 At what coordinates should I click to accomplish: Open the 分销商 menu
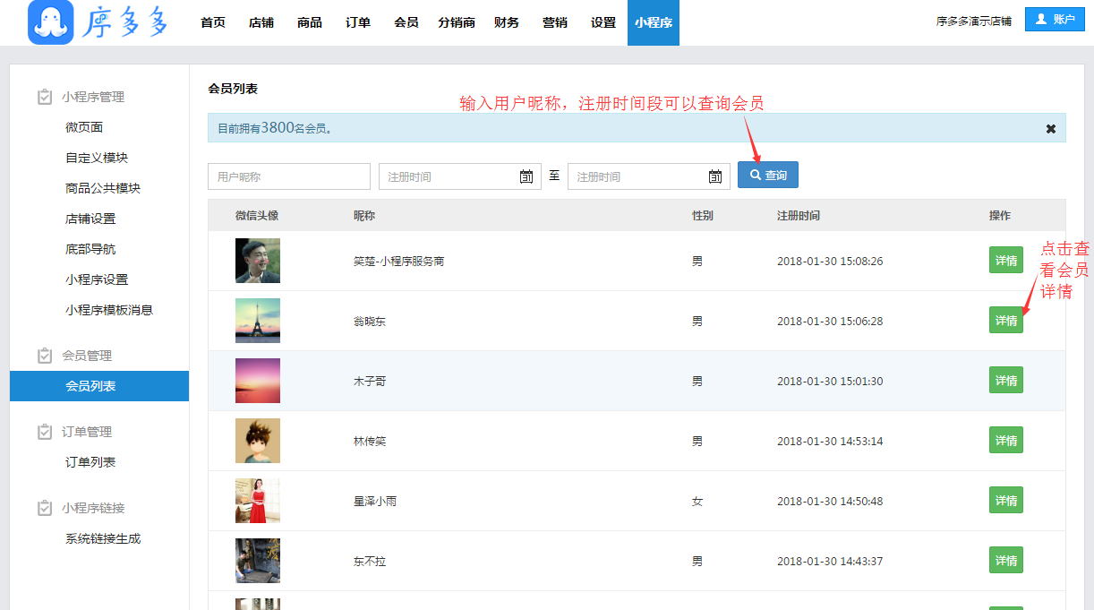click(457, 22)
